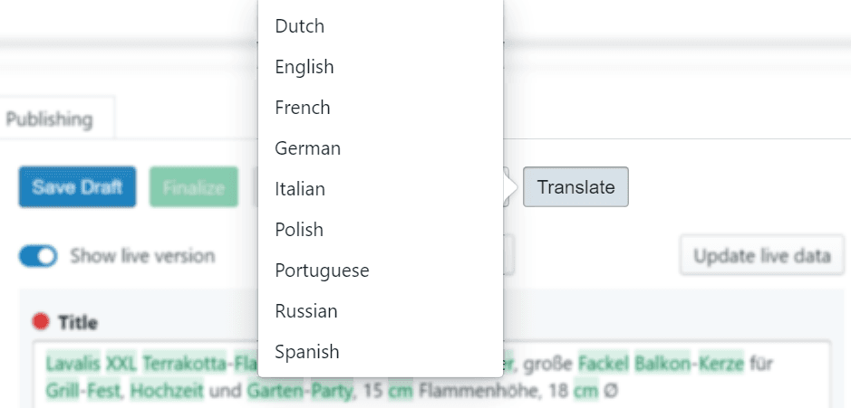Viewport: 851px width, 408px height.
Task: Select Spanish from the language dropdown
Action: click(x=307, y=352)
